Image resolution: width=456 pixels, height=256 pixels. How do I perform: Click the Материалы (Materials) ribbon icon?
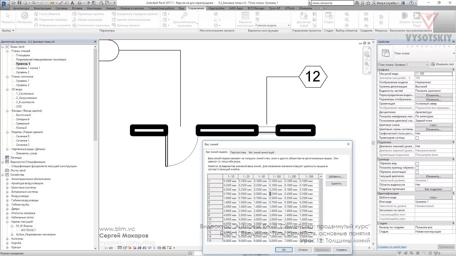(24, 15)
